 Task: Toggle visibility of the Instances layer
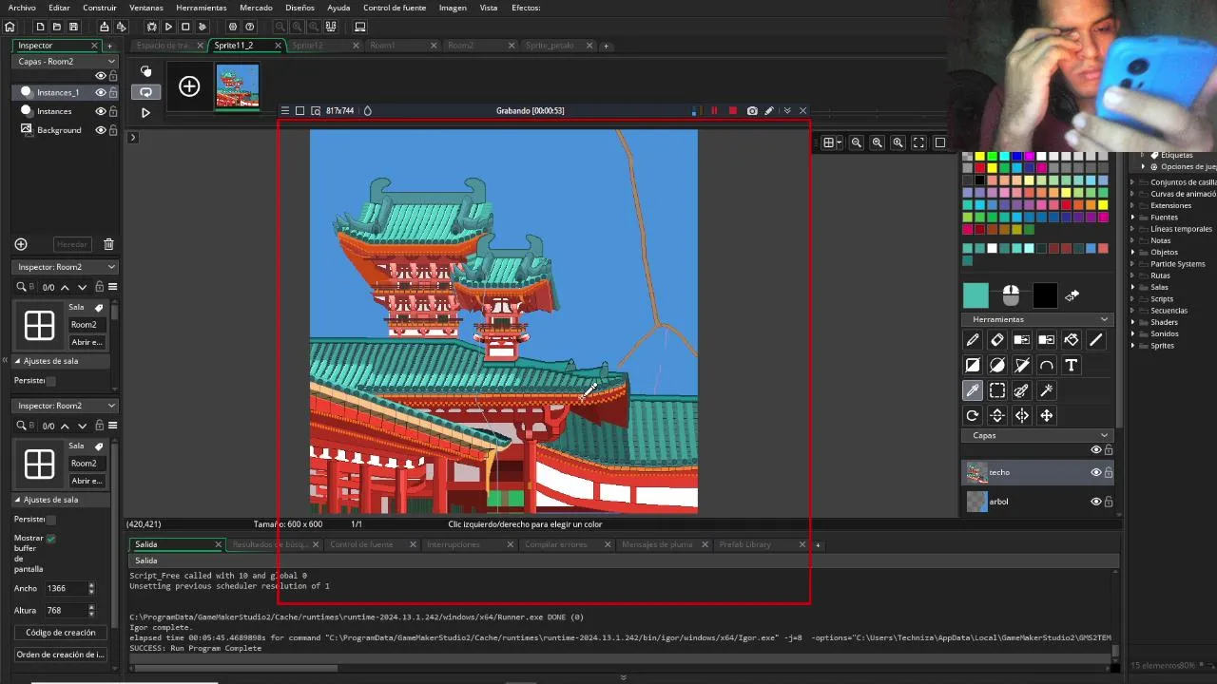point(100,111)
